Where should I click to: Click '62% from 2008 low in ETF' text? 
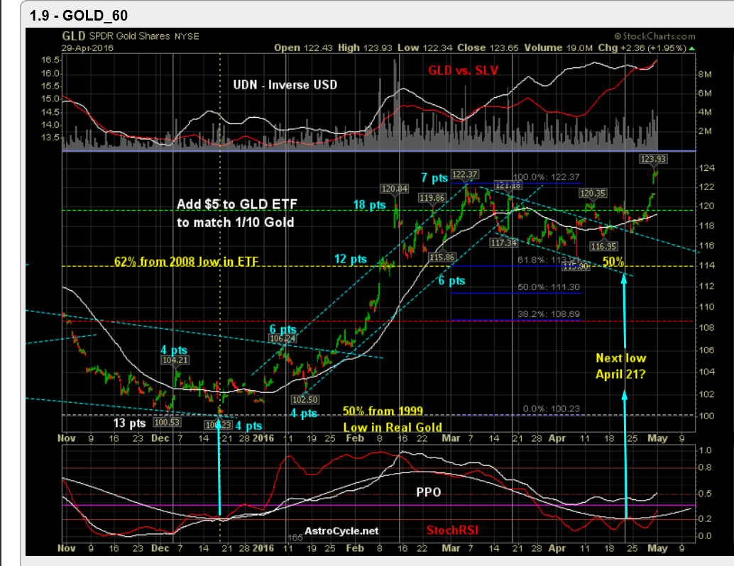click(x=186, y=261)
